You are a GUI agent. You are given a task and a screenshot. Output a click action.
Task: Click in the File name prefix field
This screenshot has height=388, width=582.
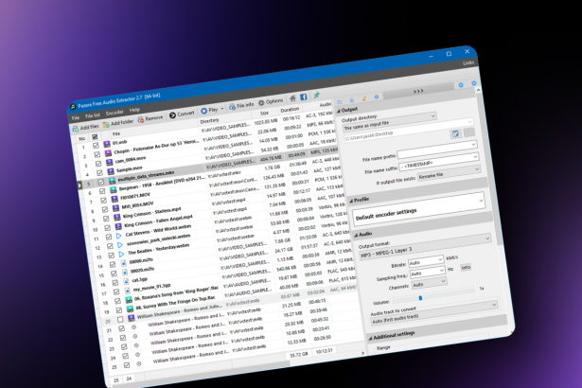coord(437,149)
